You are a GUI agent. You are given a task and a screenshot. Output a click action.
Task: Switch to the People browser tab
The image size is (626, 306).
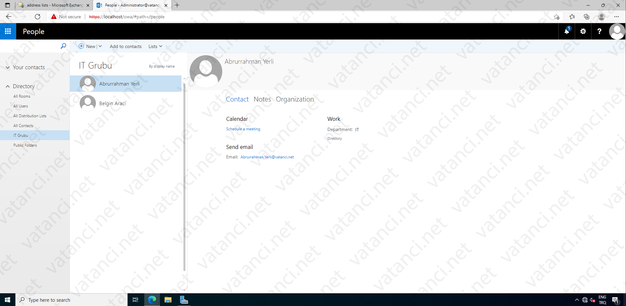pyautogui.click(x=132, y=5)
